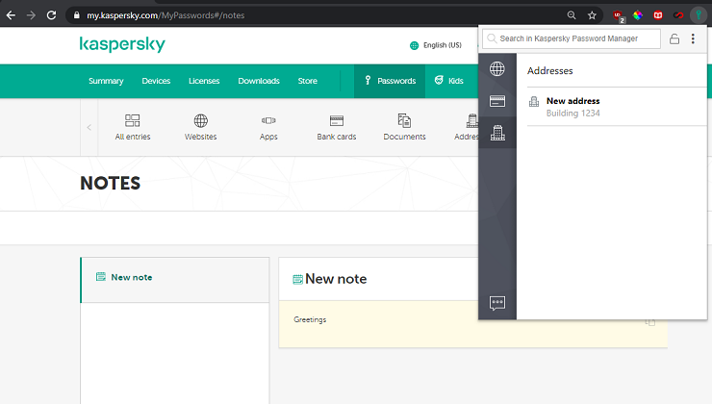This screenshot has height=404, width=712.
Task: Show Websites category
Action: click(201, 127)
